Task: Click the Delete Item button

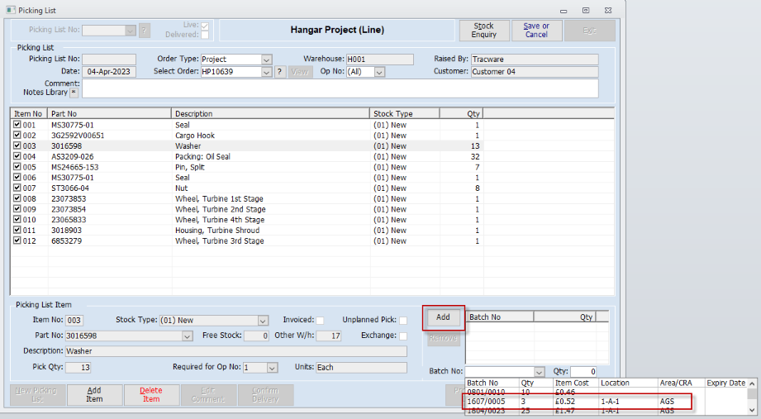Action: [x=150, y=394]
